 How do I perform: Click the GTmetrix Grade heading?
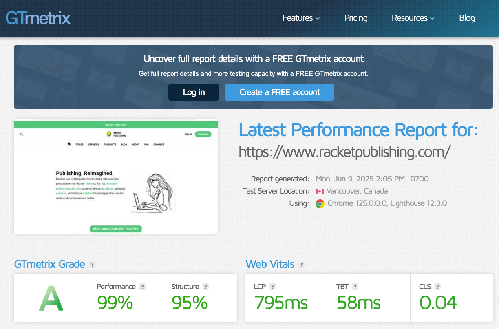[49, 264]
